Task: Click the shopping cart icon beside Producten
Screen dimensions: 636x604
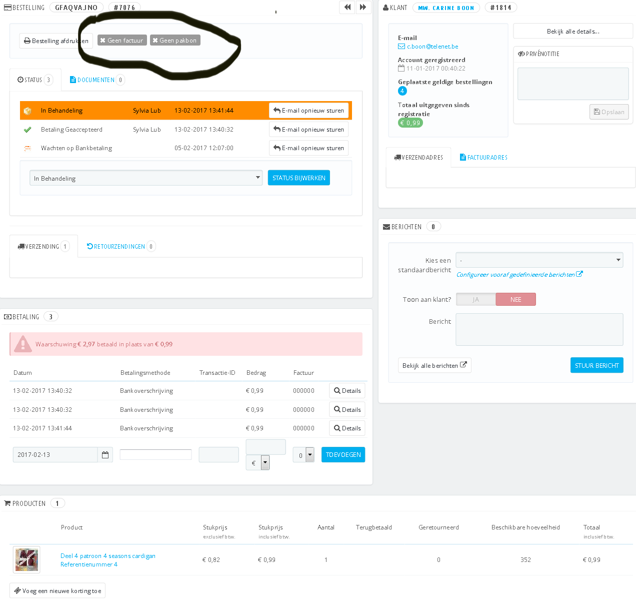Action: (7, 503)
